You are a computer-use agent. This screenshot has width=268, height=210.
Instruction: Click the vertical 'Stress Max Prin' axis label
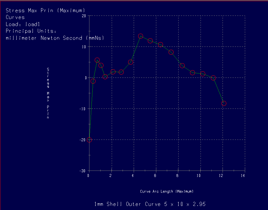click(x=48, y=93)
